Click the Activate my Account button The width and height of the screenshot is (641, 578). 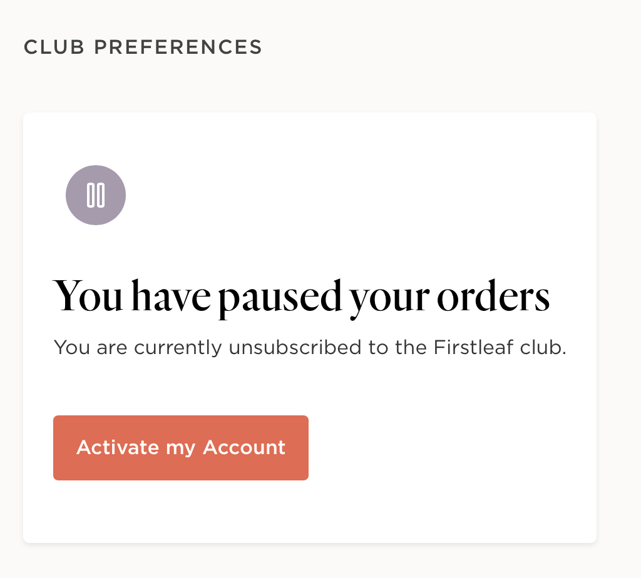pyautogui.click(x=181, y=448)
